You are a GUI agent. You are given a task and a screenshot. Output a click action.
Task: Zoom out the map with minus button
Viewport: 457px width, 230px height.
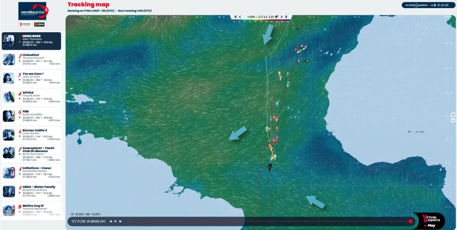tap(453, 120)
